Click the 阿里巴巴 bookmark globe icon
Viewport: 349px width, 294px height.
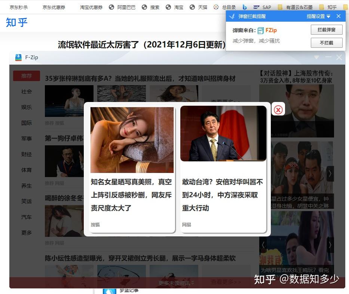click(111, 7)
